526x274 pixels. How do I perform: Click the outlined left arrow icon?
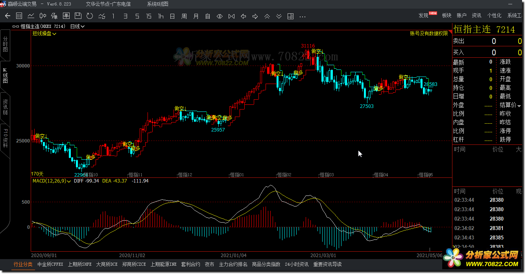[x=243, y=16]
